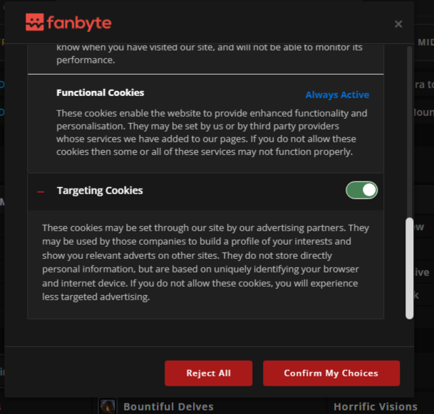Click the Functional Cookies description paragraph

coord(212,133)
